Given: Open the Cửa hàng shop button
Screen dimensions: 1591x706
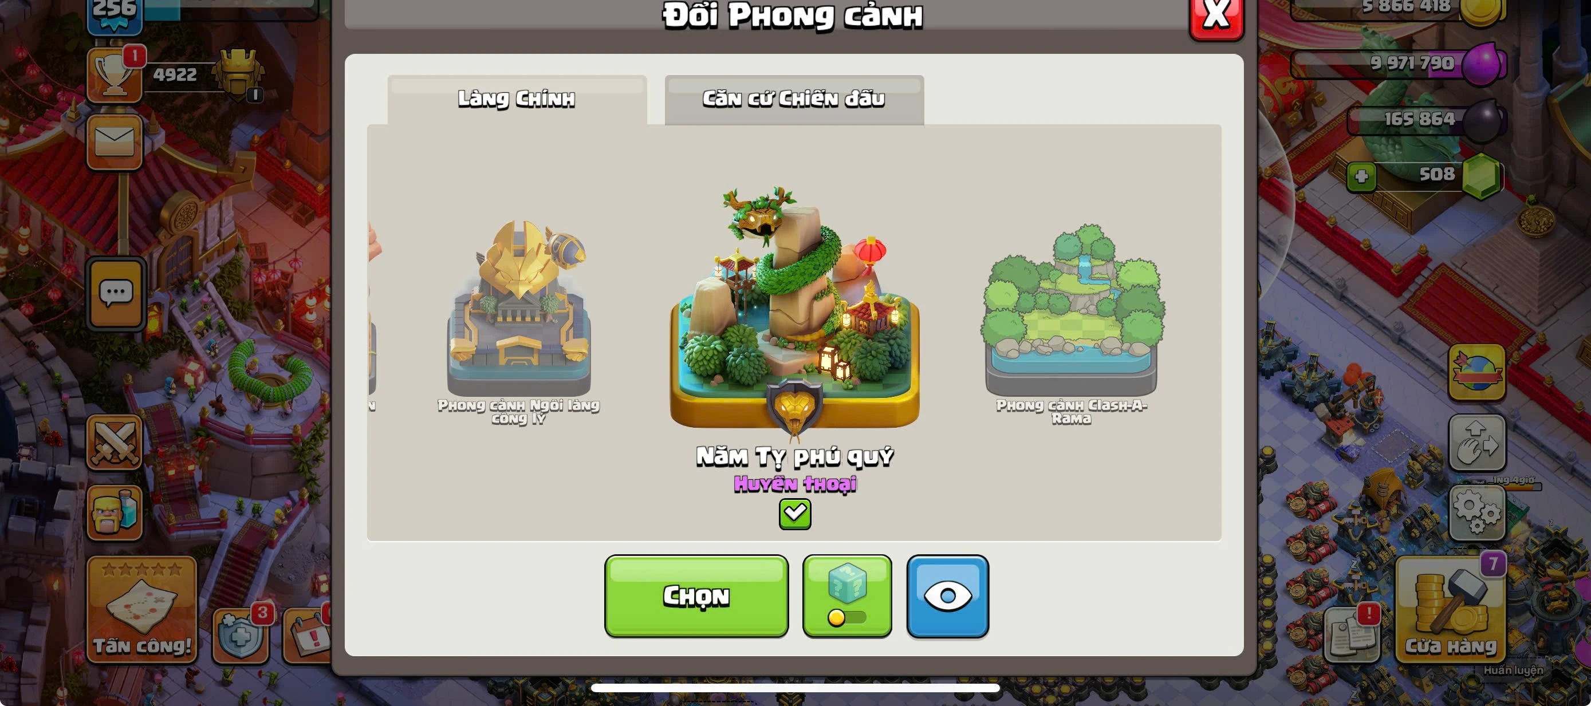Looking at the screenshot, I should click(x=1451, y=610).
